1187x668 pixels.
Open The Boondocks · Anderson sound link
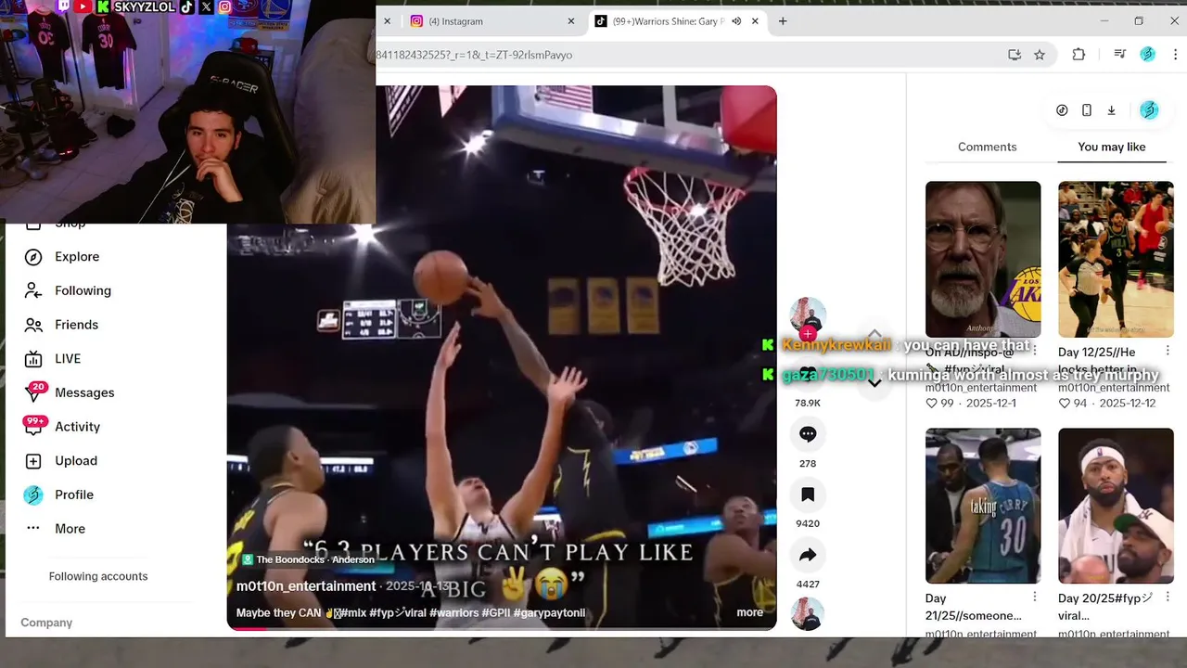(309, 559)
